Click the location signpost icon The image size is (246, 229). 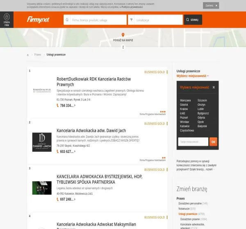click(x=131, y=20)
